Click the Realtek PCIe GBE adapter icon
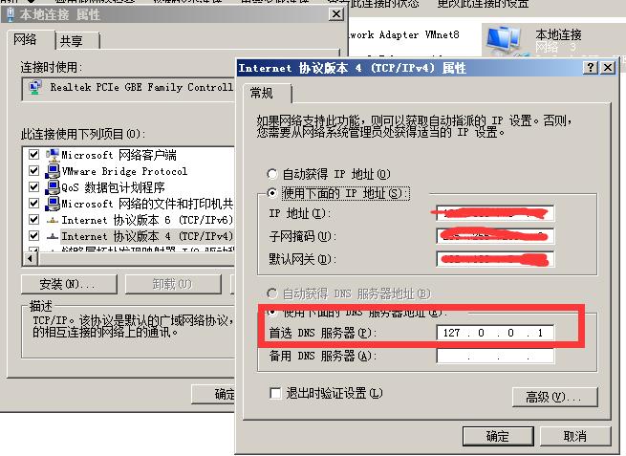Viewport: 626px width, 456px height. [x=35, y=87]
